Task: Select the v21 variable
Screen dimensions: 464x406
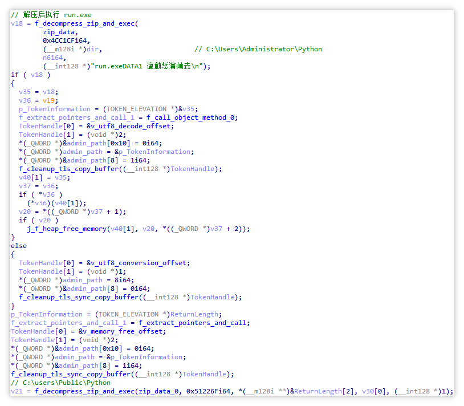Action: click(17, 392)
